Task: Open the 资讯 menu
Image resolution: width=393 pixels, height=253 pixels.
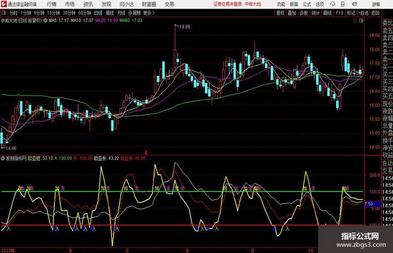Action: pyautogui.click(x=88, y=4)
